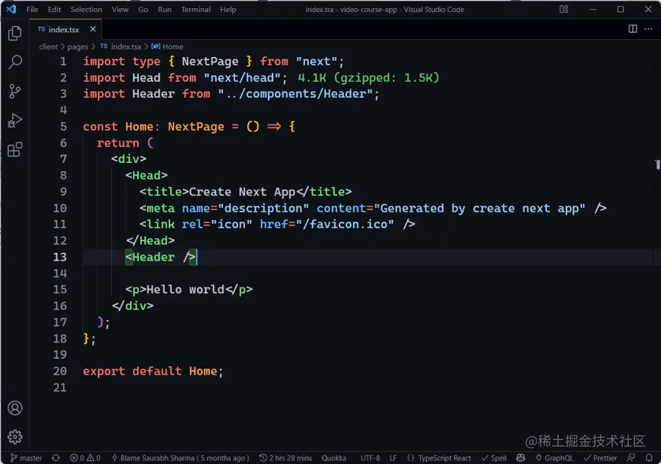Open the Terminal menu
Screen dimensions: 661x464
(195, 9)
